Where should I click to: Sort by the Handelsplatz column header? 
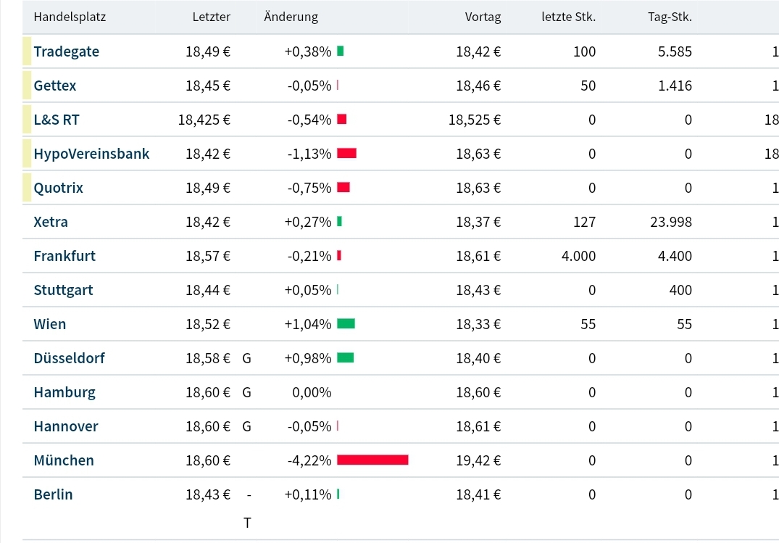click(x=70, y=17)
